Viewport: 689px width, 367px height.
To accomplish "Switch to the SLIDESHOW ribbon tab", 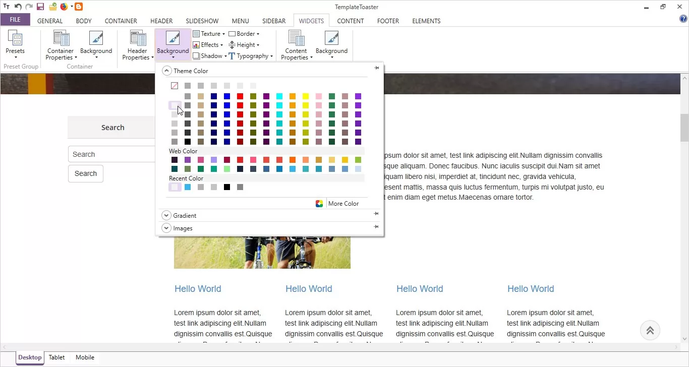I will tap(202, 21).
